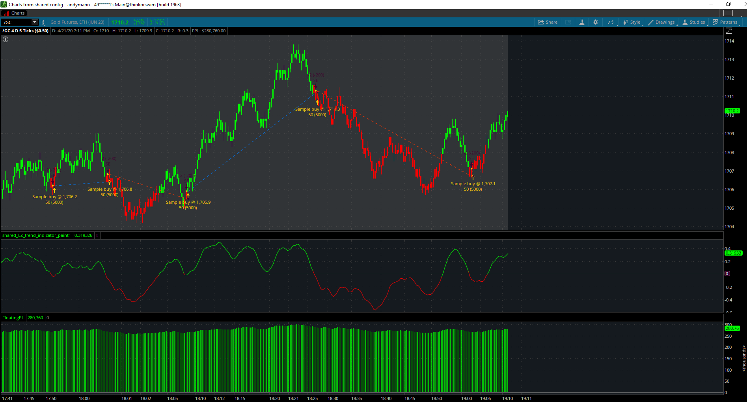Open chart settings gear icon
747x402 pixels.
595,22
